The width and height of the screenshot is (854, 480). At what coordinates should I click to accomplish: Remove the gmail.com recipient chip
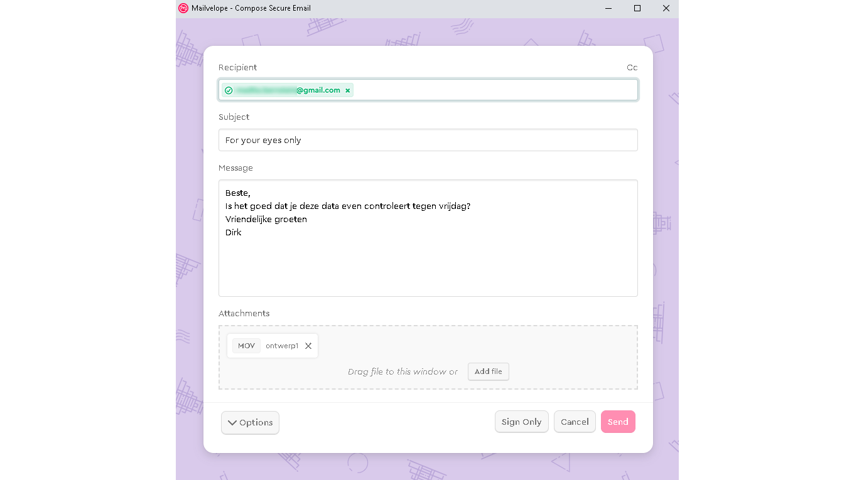click(348, 90)
